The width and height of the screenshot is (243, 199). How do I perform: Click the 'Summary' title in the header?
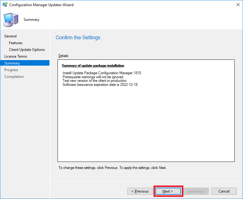coord(31,20)
